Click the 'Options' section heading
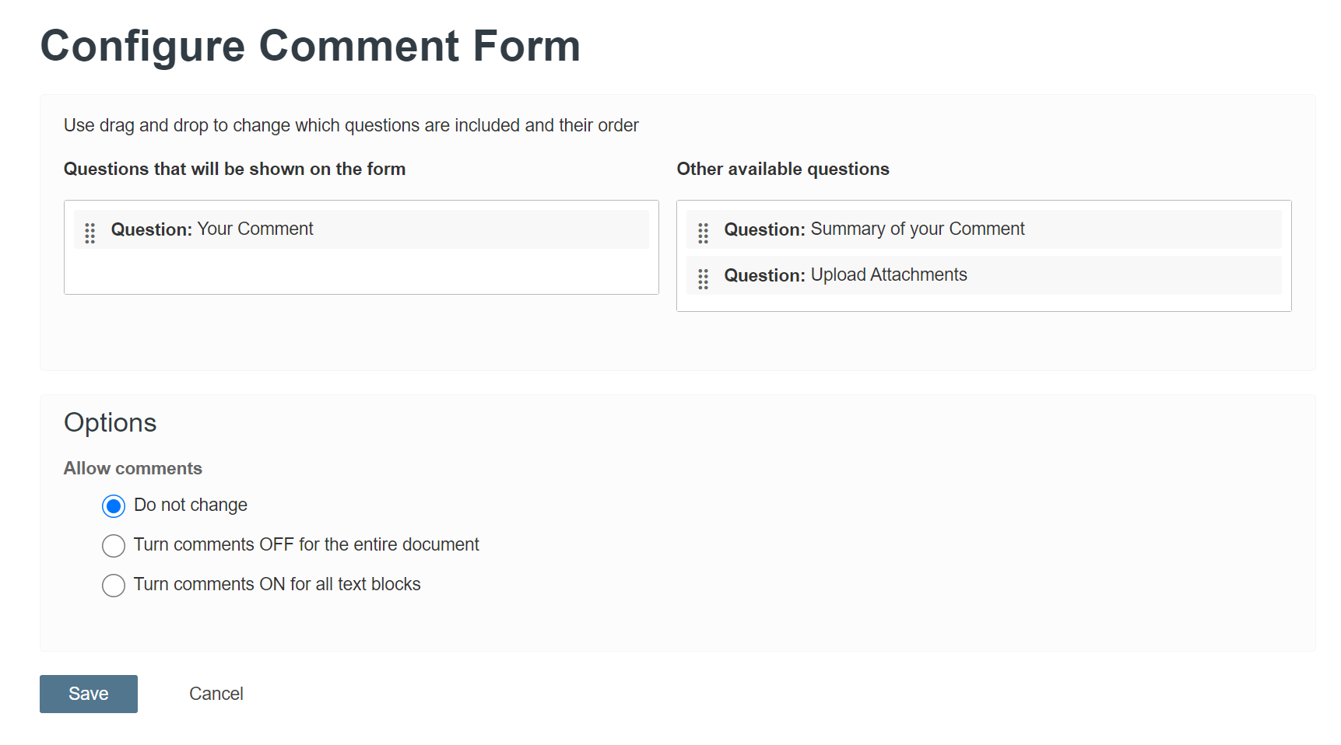This screenshot has width=1341, height=745. (110, 423)
